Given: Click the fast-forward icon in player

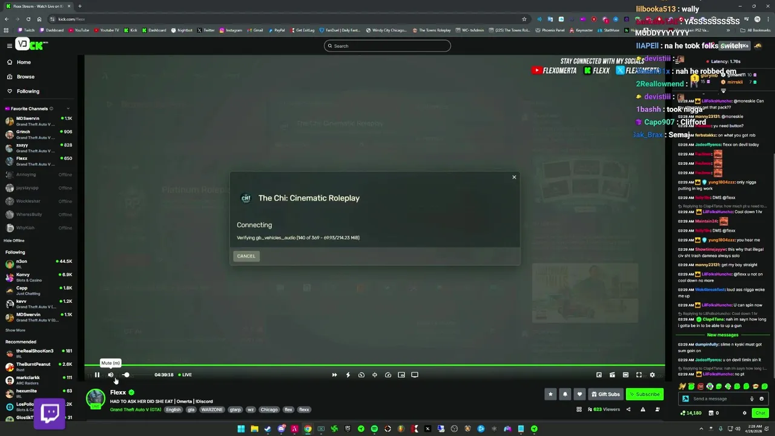Looking at the screenshot, I should point(334,375).
